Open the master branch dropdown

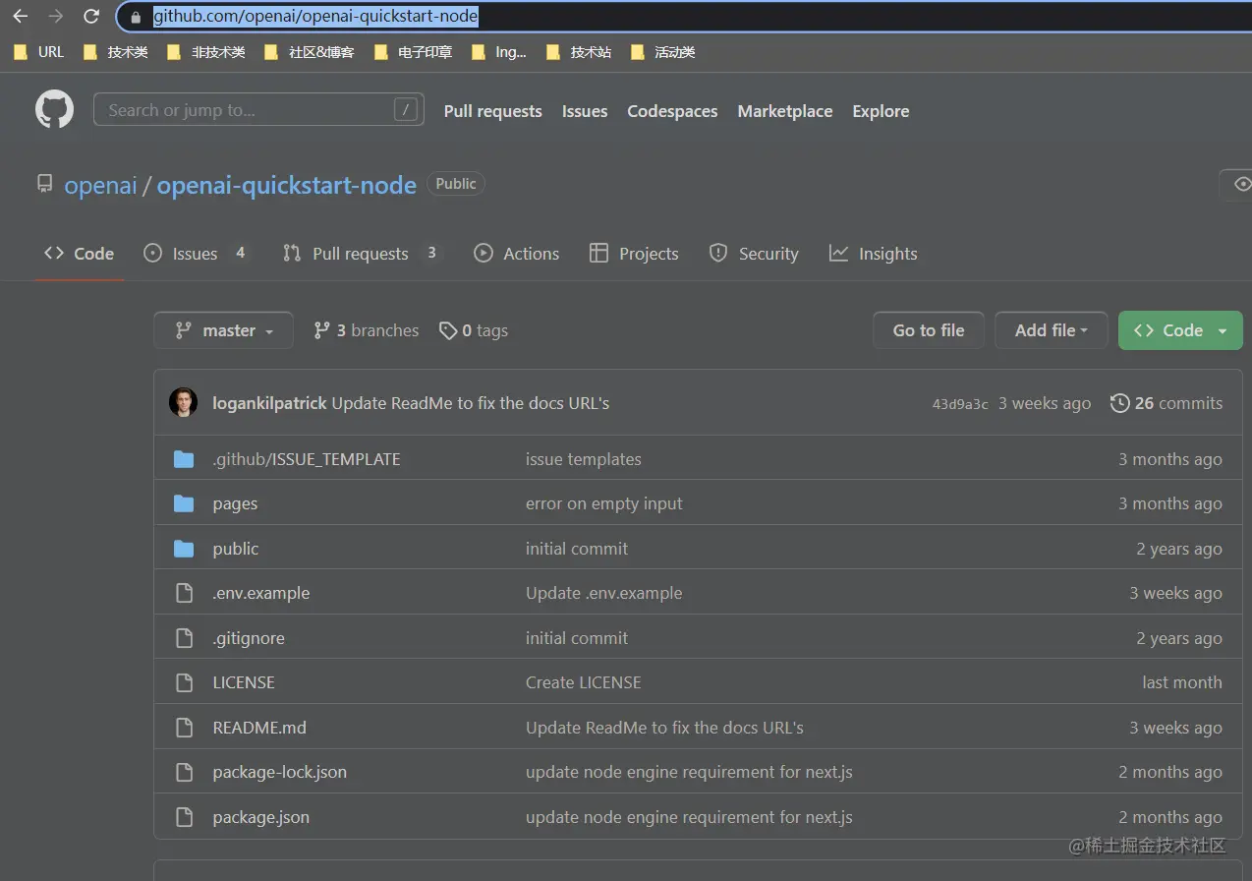[x=223, y=330]
